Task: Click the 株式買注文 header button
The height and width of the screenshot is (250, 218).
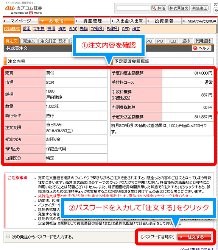Action: click(x=179, y=8)
